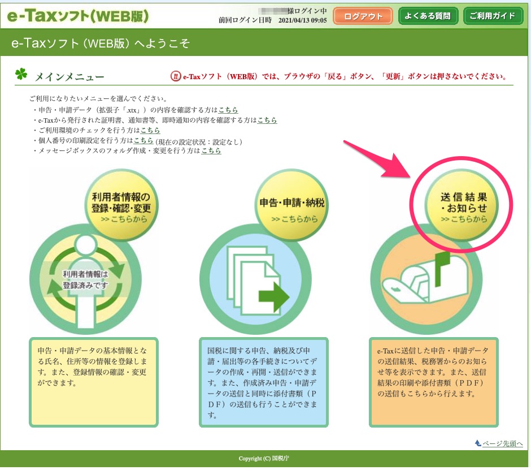Click the Copyright (C) 国税庁 footer text
The width and height of the screenshot is (531, 470).
pos(264,459)
